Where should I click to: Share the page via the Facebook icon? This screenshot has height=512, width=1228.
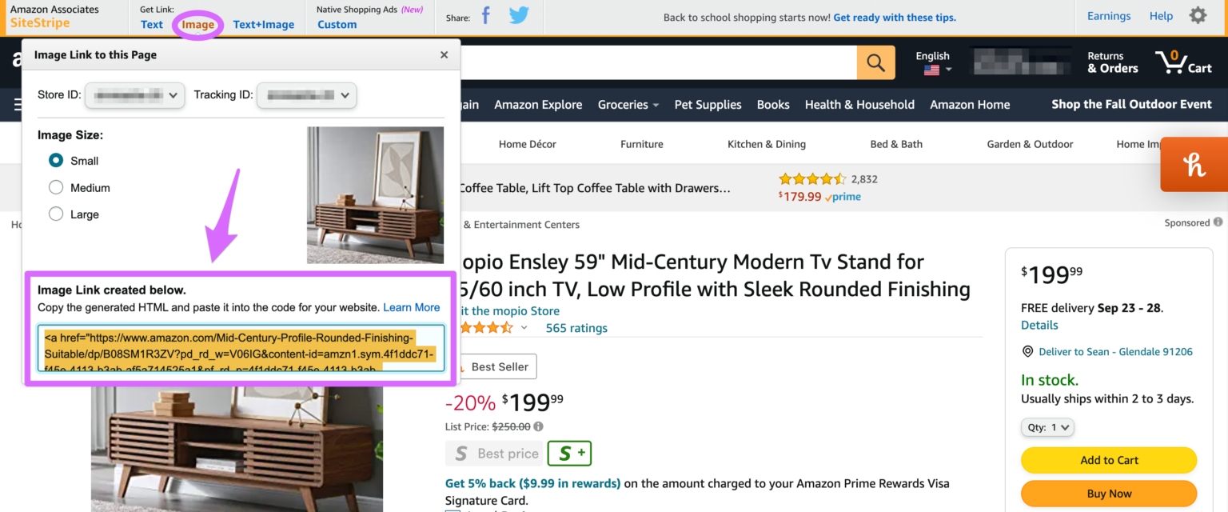[485, 16]
